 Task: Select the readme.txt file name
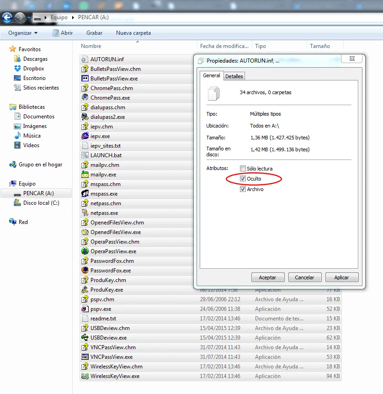tap(103, 319)
